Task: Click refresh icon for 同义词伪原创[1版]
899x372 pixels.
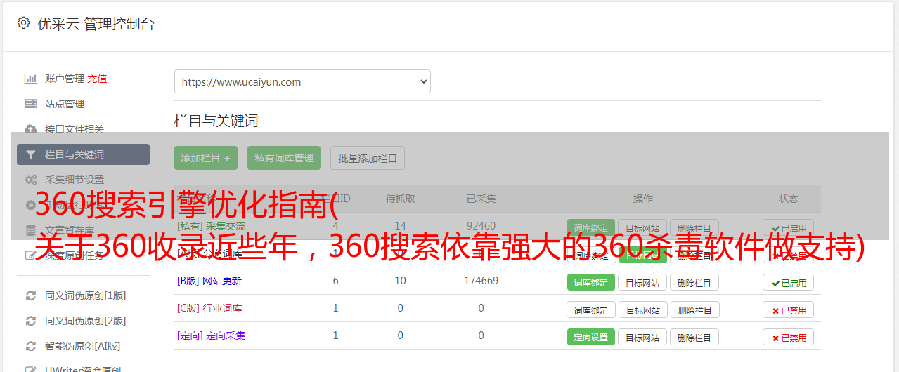Action: [x=30, y=295]
